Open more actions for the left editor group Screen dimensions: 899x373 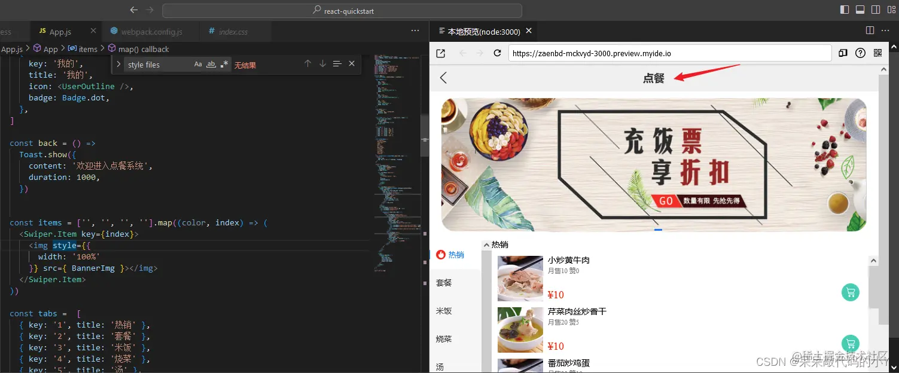point(415,30)
